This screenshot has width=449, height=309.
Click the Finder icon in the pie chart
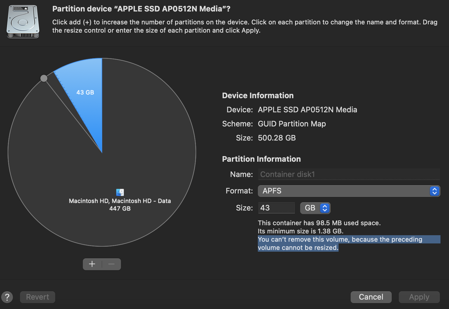point(120,192)
